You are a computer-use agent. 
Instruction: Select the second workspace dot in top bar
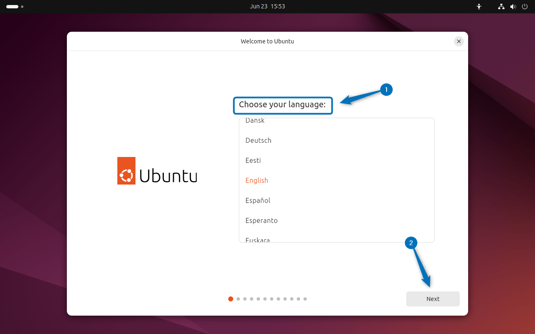tap(22, 7)
